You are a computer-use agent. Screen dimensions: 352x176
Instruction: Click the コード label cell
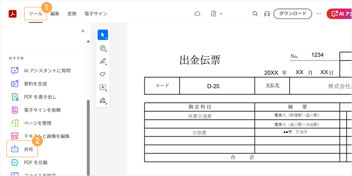162,85
